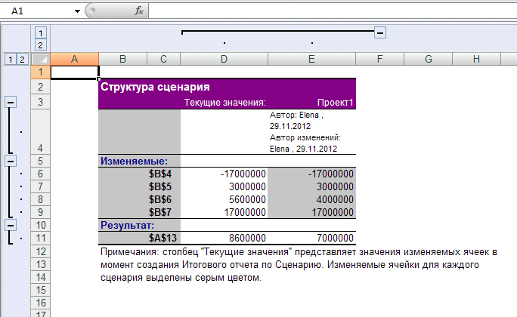Collapse the row group at row 3

tap(11, 103)
